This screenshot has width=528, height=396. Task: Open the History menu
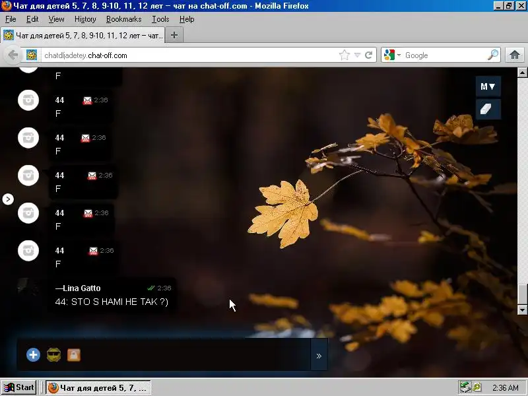85,19
